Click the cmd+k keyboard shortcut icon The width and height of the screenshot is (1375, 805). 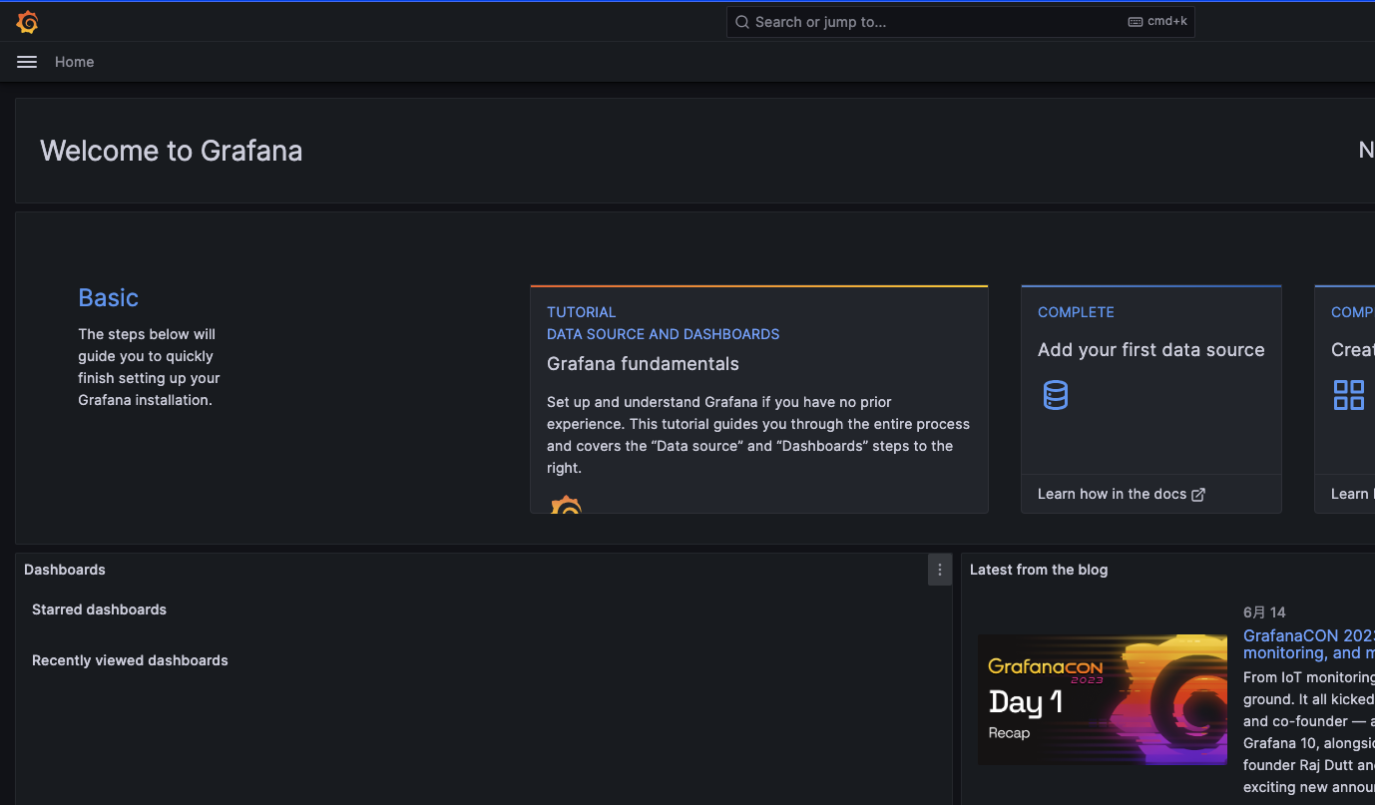click(1136, 22)
